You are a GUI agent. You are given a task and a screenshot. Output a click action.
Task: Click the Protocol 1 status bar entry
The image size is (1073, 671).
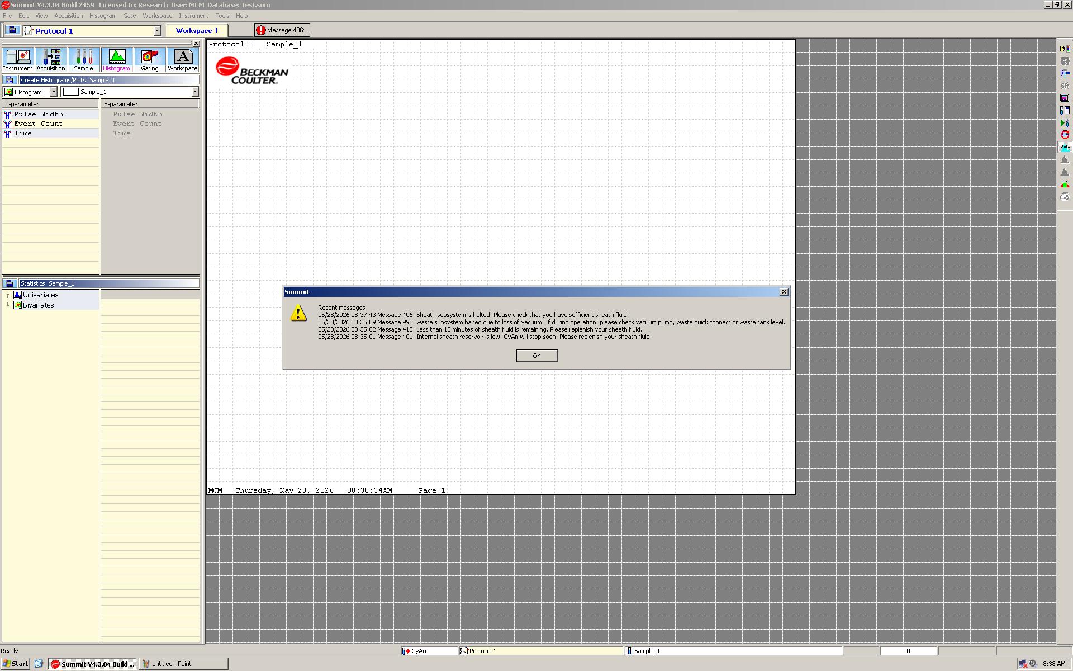(541, 651)
